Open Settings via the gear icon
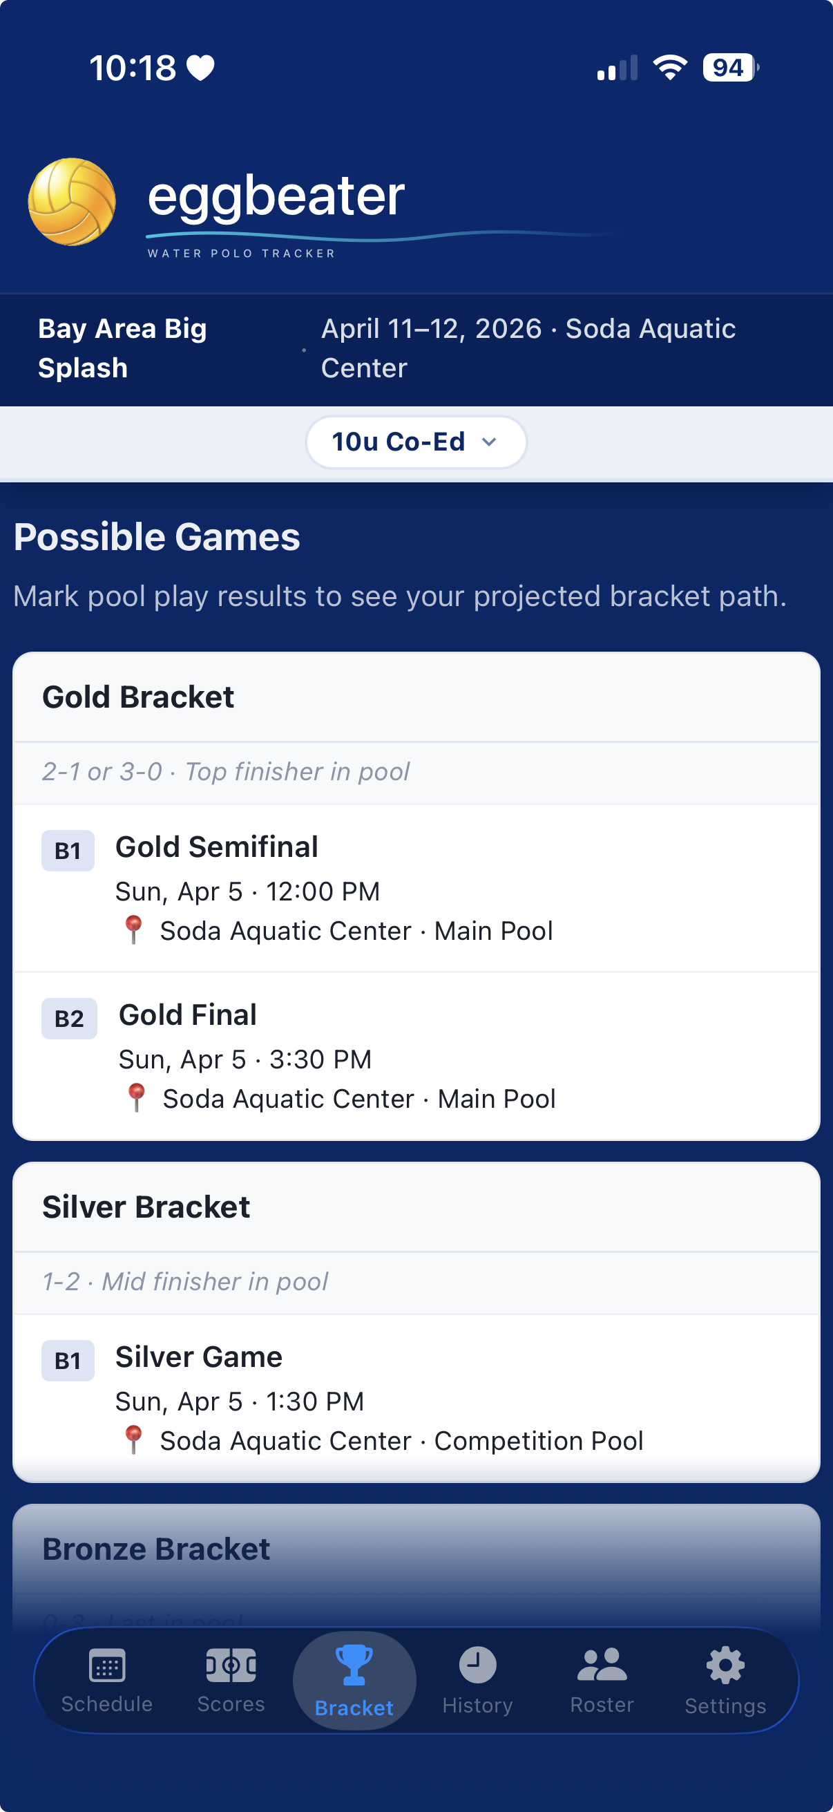The height and width of the screenshot is (1812, 833). tap(725, 1662)
